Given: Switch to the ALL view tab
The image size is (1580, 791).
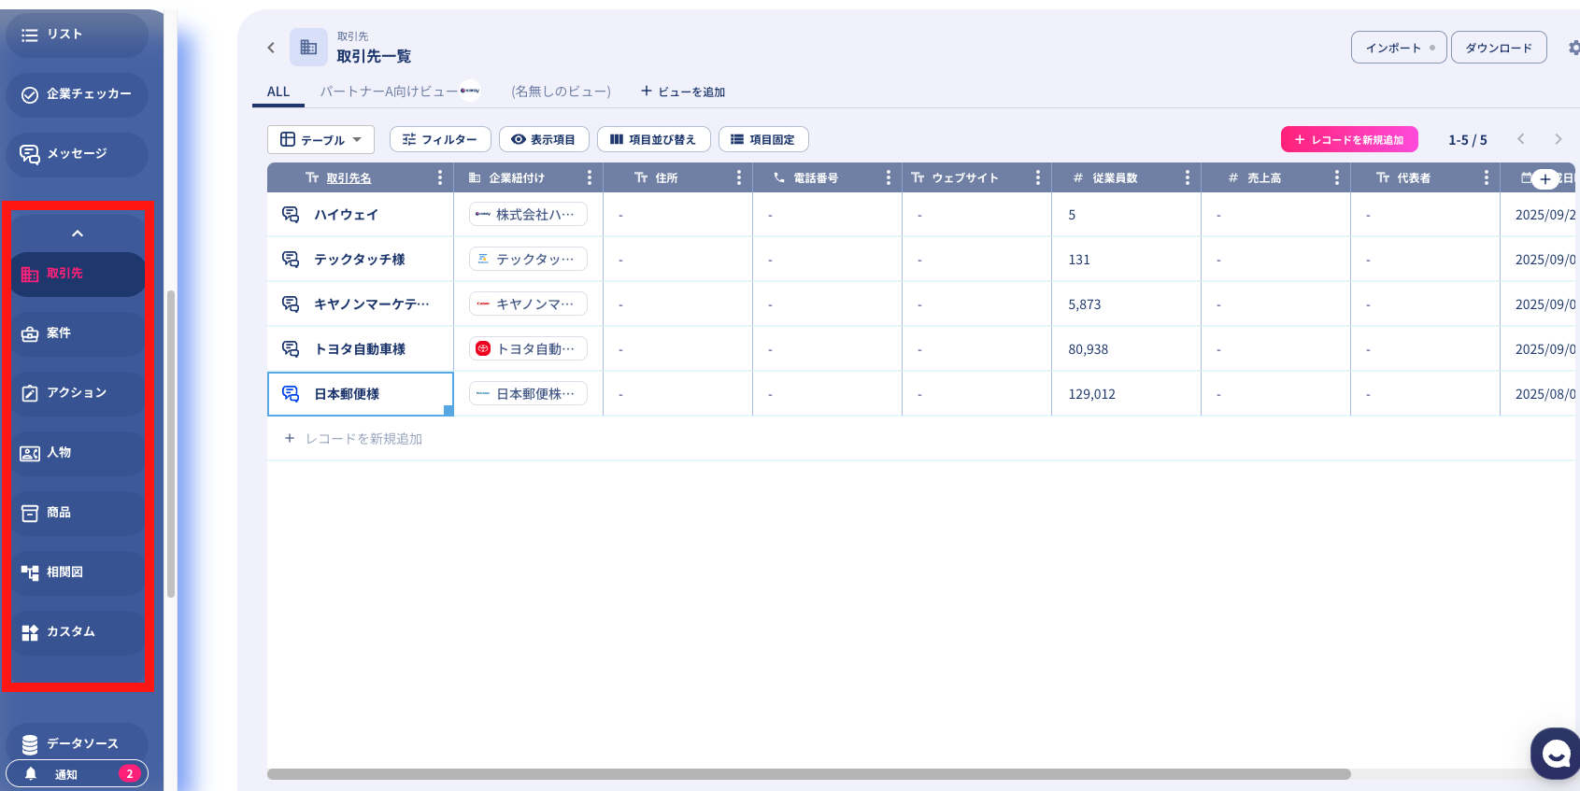Looking at the screenshot, I should pos(278,92).
